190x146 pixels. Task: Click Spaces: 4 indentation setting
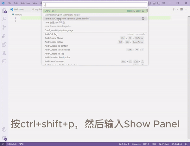pos(136,144)
